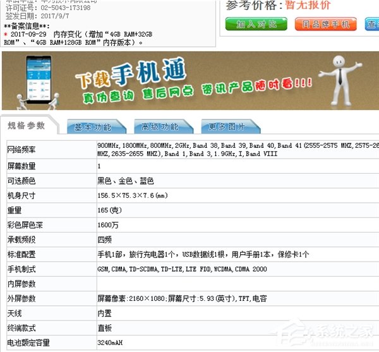
Task: Click the 终端款式 row label
Action: pyautogui.click(x=21, y=328)
